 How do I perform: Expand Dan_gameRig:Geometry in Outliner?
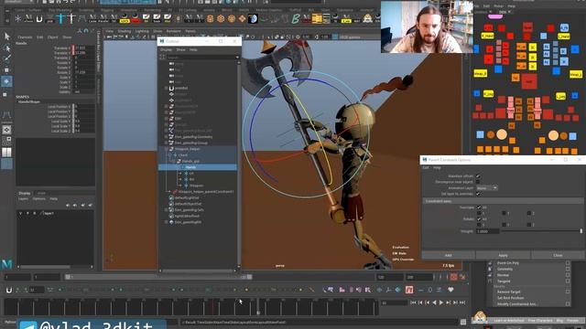[167, 137]
